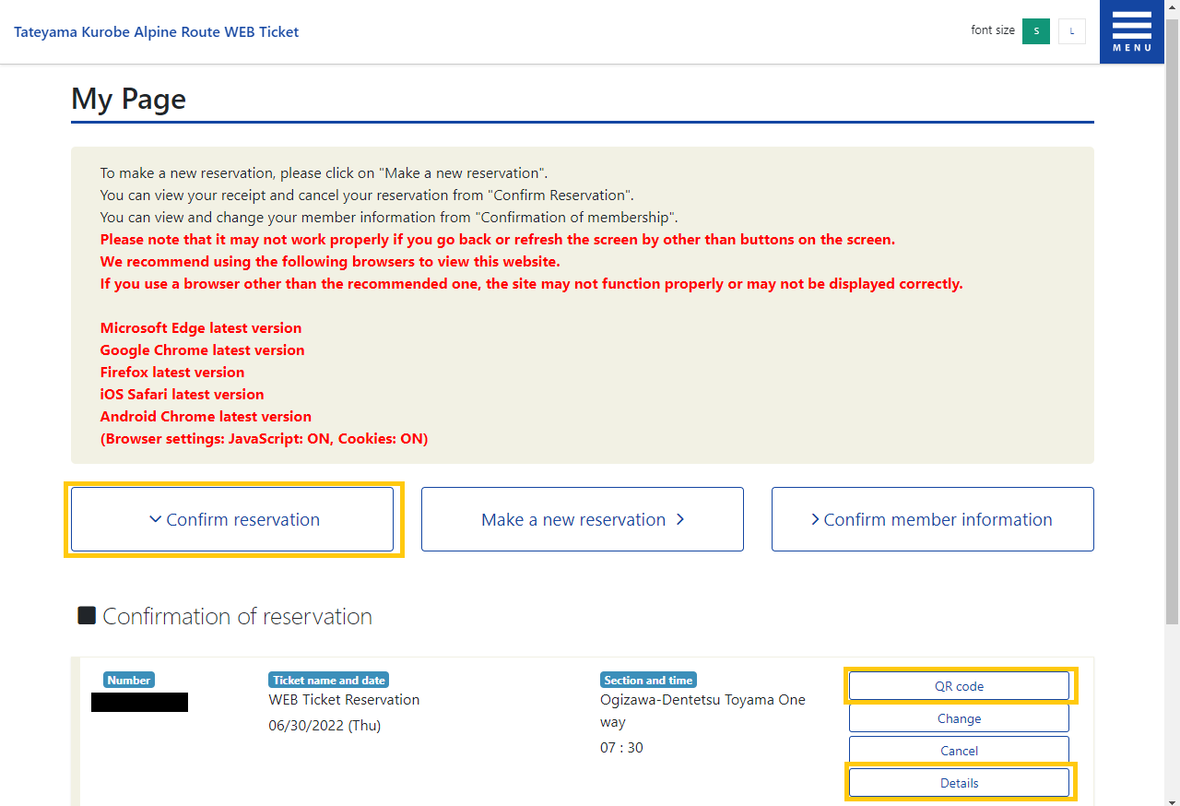Click the Section and time badge
This screenshot has width=1180, height=806.
tap(648, 681)
